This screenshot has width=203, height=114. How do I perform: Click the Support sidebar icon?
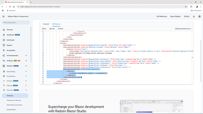coord(4,45)
